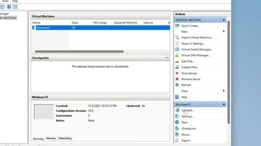Click Remove Server action text
The height and width of the screenshot is (146, 261).
pos(191,79)
